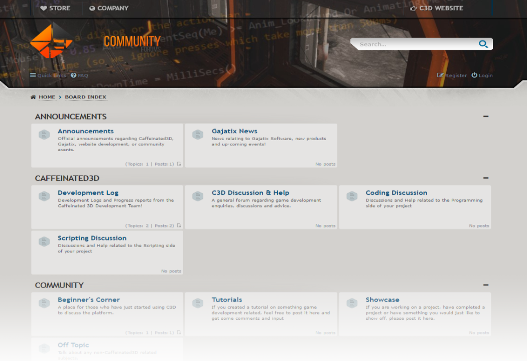Open the Development Log forum

[88, 193]
